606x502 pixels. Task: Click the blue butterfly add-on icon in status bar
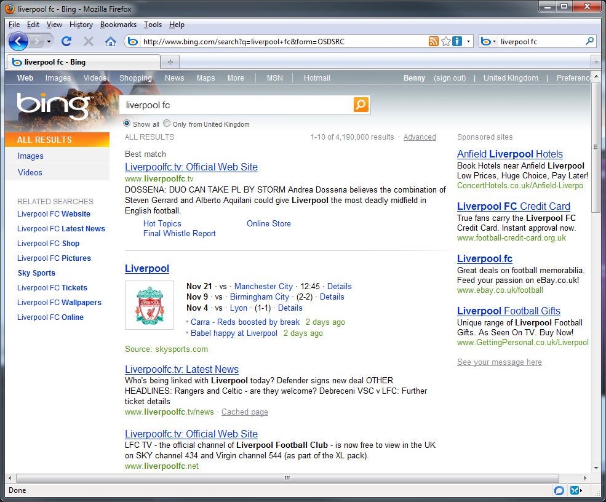tap(576, 490)
